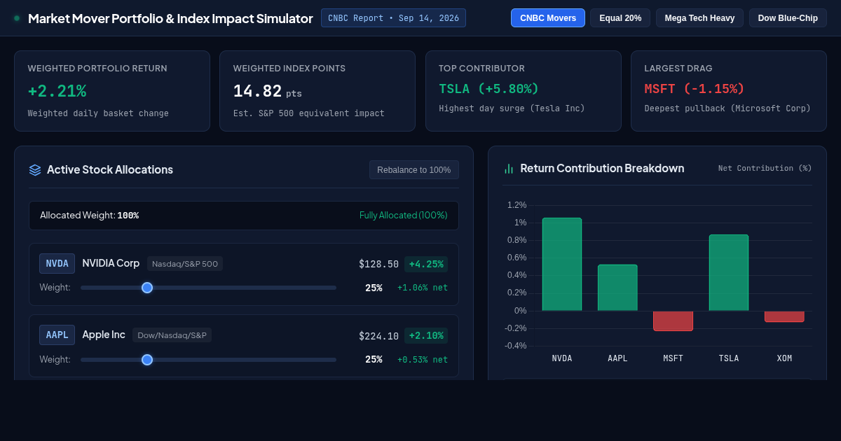Click the negative MSFT bar in the chart
This screenshot has width=841, height=441.
coord(673,321)
